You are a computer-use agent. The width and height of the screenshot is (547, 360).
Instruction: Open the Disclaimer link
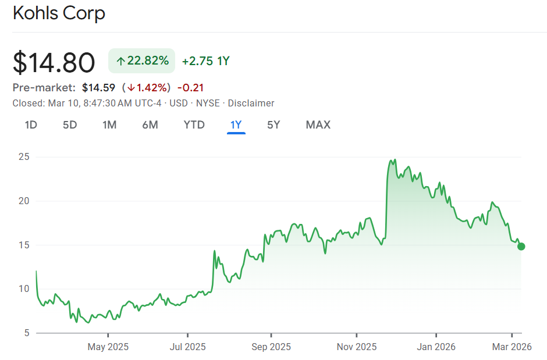[x=251, y=103]
